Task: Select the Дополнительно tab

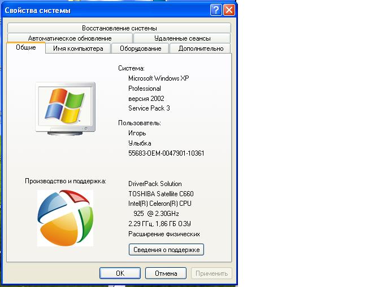Action: [201, 48]
